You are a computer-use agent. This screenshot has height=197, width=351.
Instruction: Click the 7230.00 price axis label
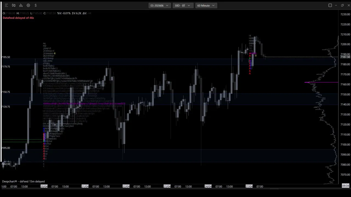pos(345,14)
